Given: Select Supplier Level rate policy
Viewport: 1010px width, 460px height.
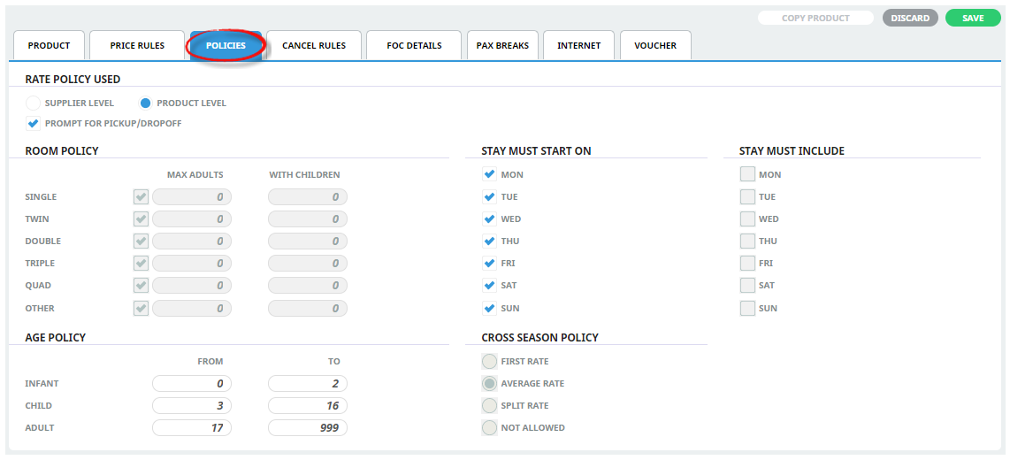Looking at the screenshot, I should 34,103.
